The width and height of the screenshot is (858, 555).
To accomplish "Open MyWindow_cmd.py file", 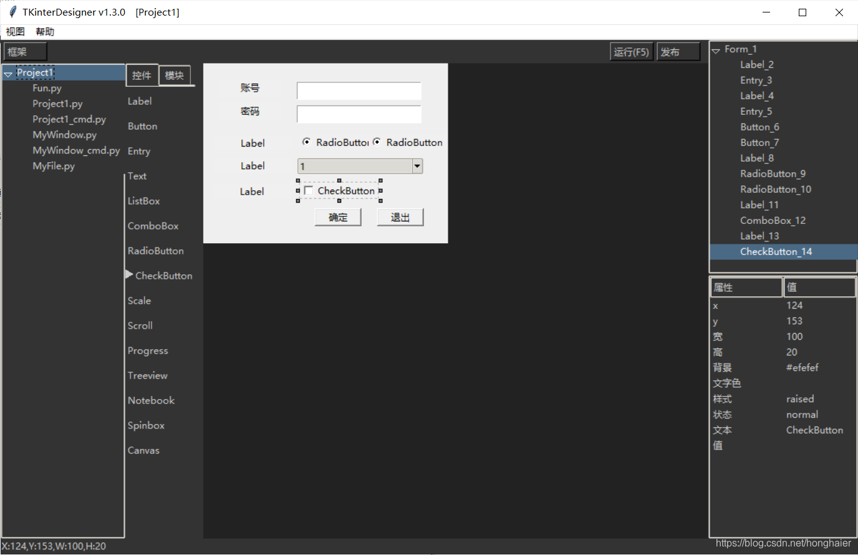I will (x=76, y=151).
